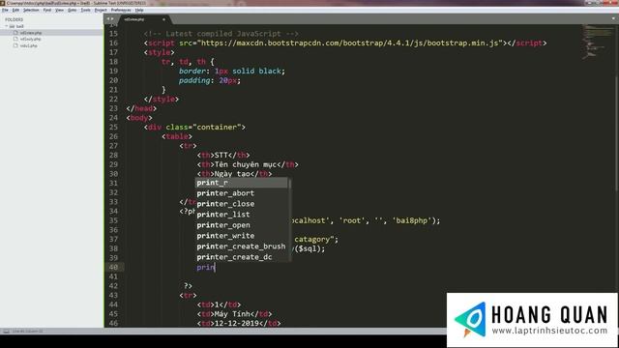Click the Line 40 column status text
Screen dimensions: 619x348
click(x=28, y=331)
